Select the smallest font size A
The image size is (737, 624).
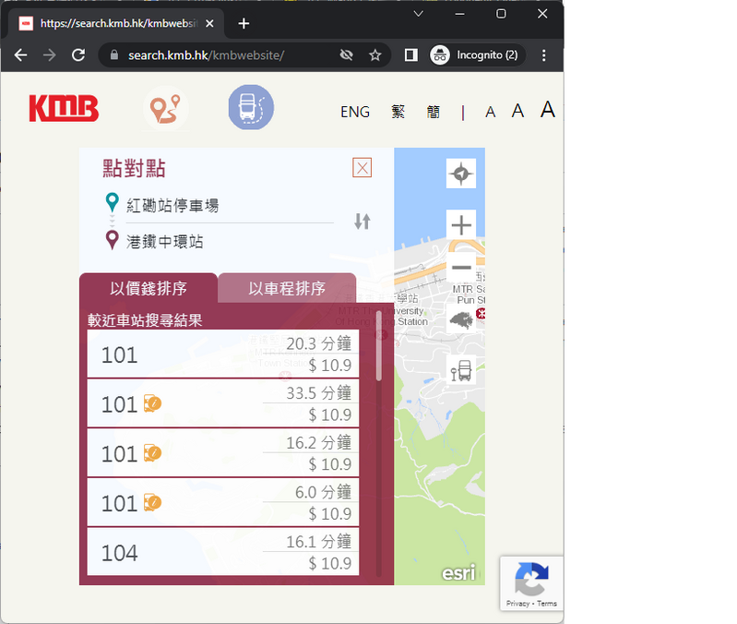(491, 112)
